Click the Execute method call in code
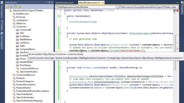This screenshot has width=184, height=103. [129, 88]
